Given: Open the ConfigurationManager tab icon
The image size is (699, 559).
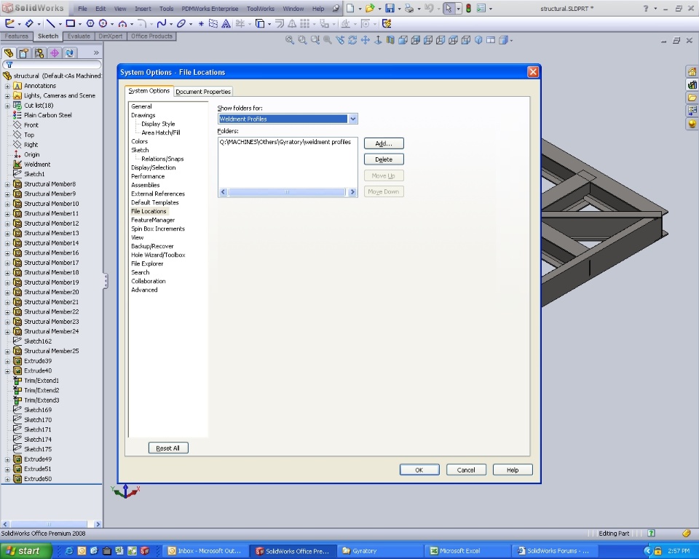Looking at the screenshot, I should click(x=39, y=53).
